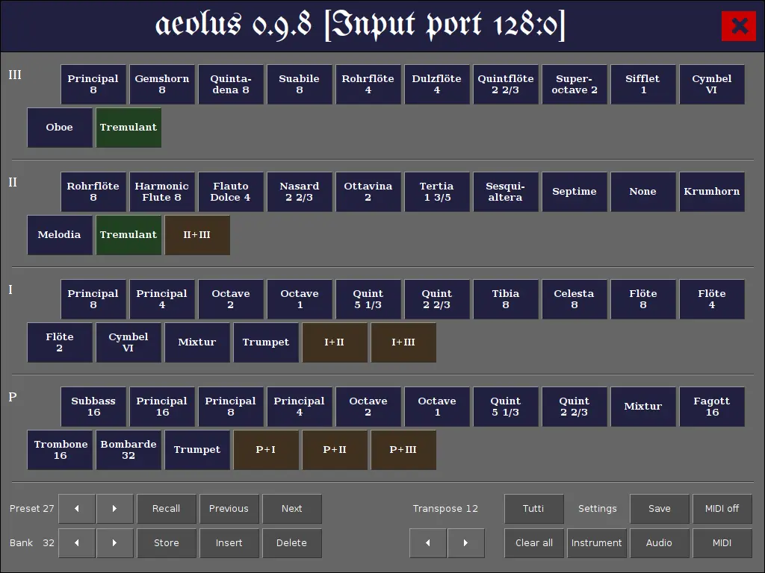Open the Instrument panel
Image resolution: width=765 pixels, height=573 pixels.
coord(597,543)
